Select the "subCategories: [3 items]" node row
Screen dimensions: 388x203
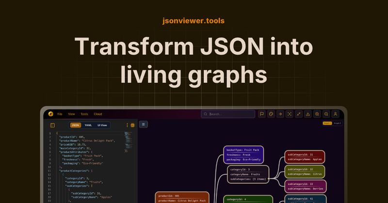point(248,179)
